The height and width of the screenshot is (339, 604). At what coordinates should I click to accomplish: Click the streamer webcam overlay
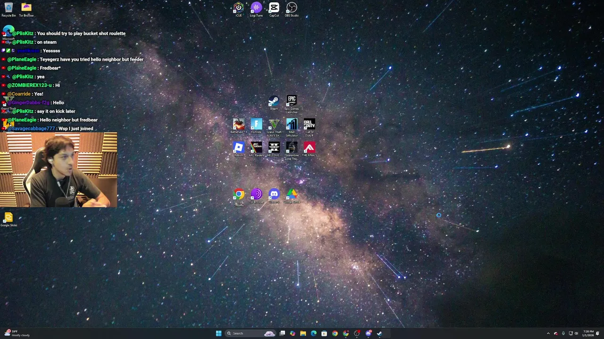click(x=59, y=169)
